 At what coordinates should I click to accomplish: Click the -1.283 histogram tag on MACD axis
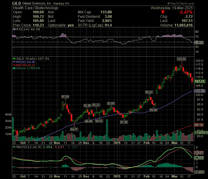click(199, 172)
